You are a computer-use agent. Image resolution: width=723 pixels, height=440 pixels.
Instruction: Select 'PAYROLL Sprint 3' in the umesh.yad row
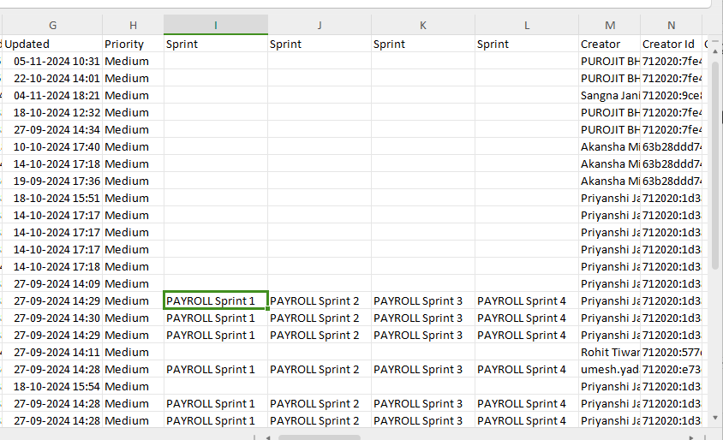423,370
